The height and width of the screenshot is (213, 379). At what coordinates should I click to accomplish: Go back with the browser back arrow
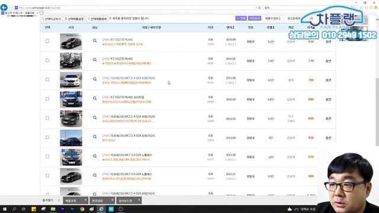click(x=4, y=8)
